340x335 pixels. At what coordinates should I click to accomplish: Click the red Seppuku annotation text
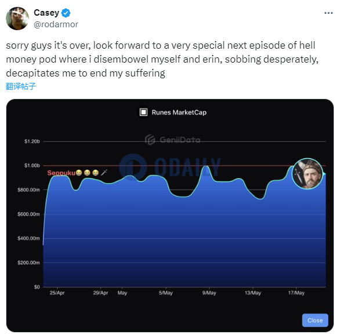(61, 173)
